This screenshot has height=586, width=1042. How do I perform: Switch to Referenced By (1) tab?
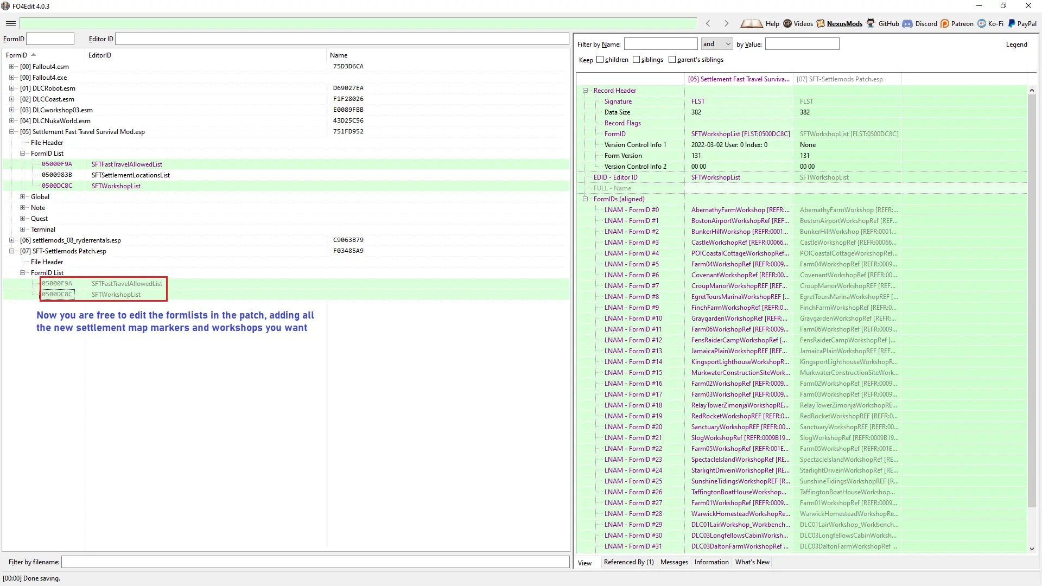click(628, 562)
